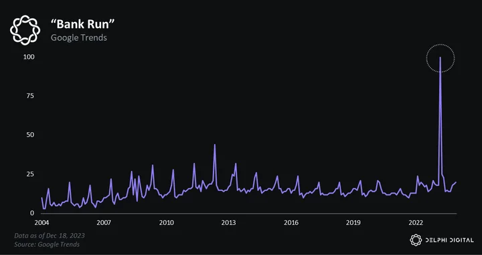Click the 2019 x-axis label
The image size is (482, 255).
pyautogui.click(x=353, y=222)
